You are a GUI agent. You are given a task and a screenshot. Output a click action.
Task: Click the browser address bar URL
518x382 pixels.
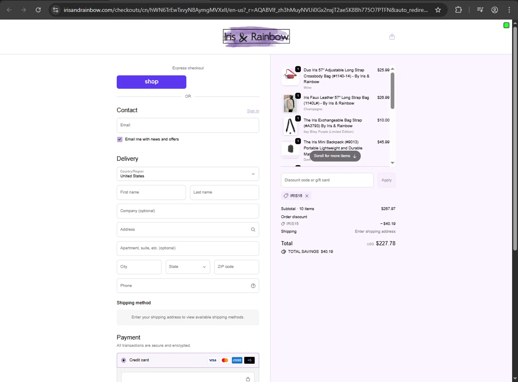click(x=246, y=10)
